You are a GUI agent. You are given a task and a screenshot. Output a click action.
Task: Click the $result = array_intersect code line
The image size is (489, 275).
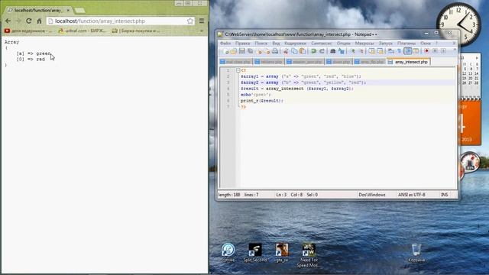[297, 89]
